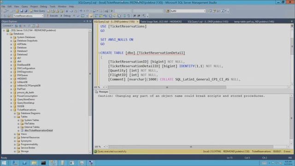Toggle Auto Hide pin on Object Explorer
The height and width of the screenshot is (166, 295).
87,22
